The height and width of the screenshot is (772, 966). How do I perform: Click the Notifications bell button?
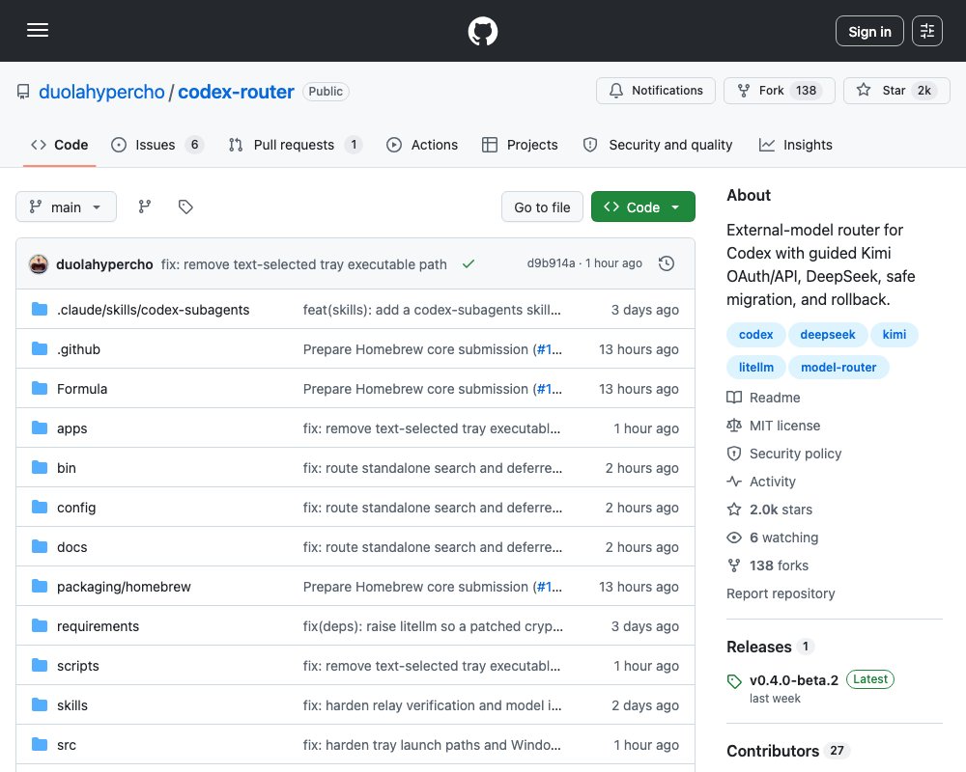[x=656, y=91]
